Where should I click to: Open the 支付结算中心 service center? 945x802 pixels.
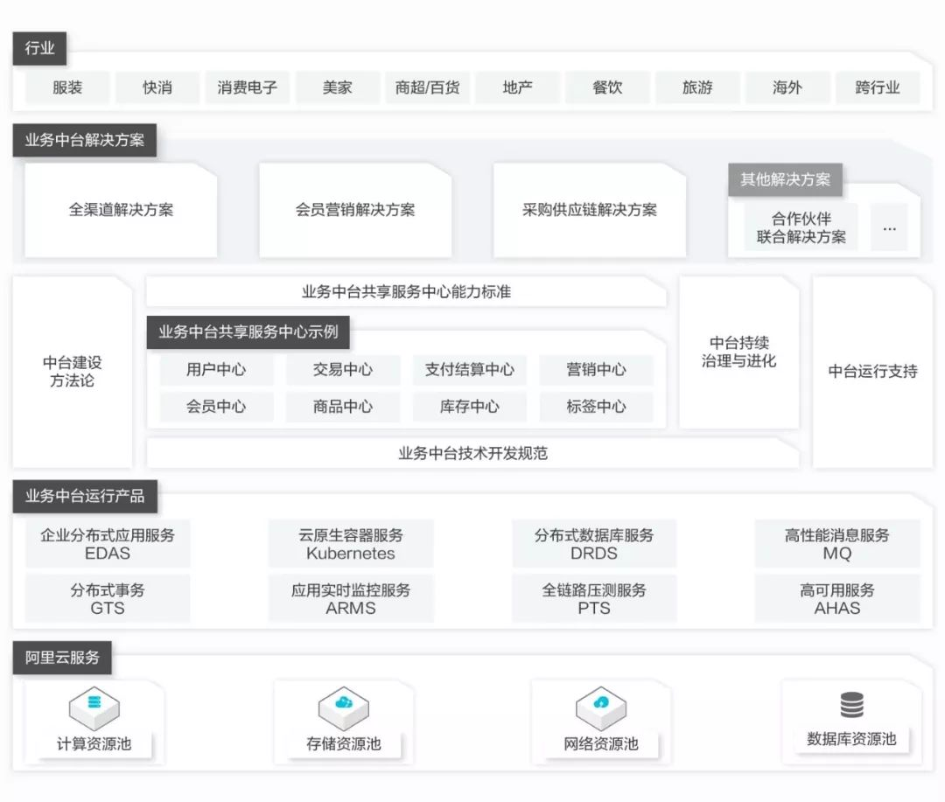(x=470, y=370)
